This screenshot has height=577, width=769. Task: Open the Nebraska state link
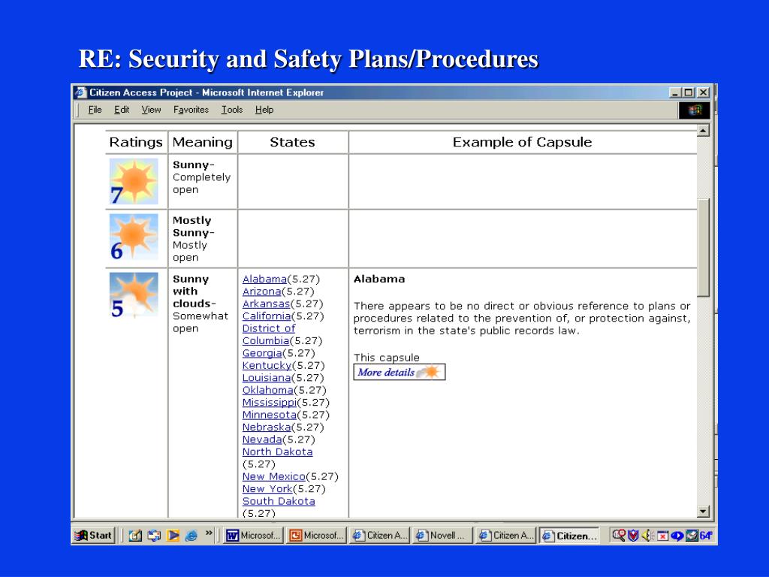[267, 427]
